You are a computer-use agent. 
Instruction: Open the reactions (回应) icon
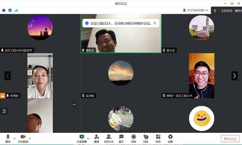(x=146, y=137)
